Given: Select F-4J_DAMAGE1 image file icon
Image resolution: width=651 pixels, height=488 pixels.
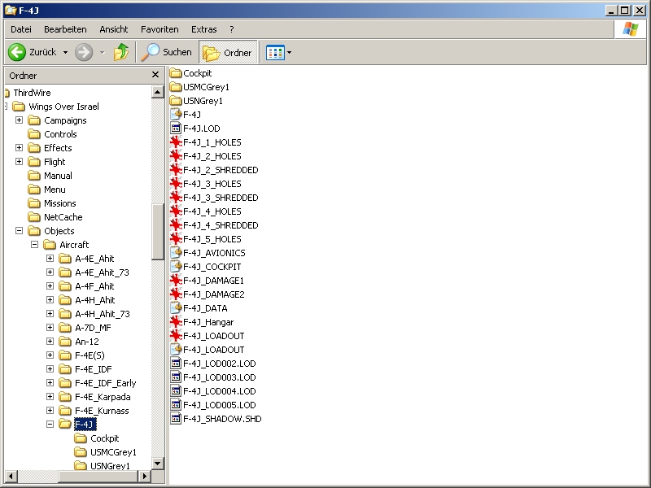Looking at the screenshot, I should [176, 281].
